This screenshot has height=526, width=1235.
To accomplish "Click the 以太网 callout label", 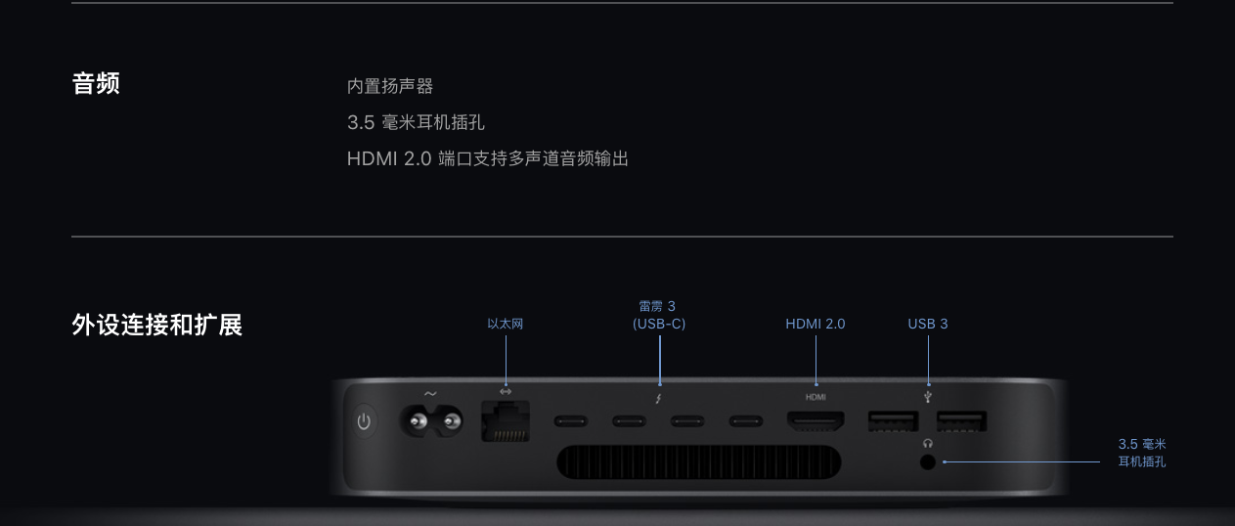I will (x=506, y=324).
